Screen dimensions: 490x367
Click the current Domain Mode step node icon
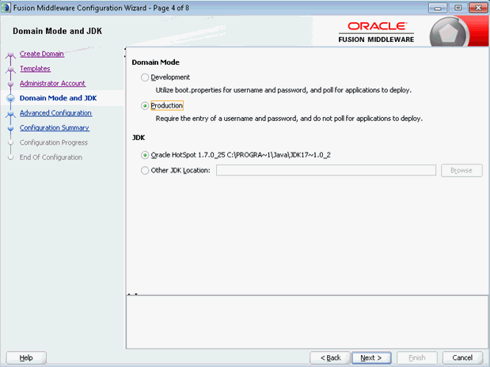pyautogui.click(x=10, y=98)
